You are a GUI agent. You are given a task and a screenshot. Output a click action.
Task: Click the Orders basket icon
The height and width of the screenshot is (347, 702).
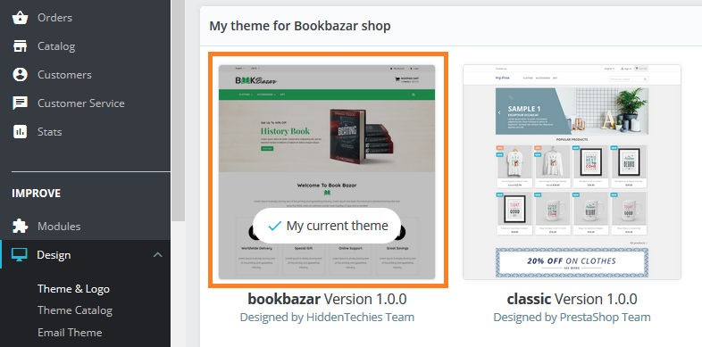21,18
